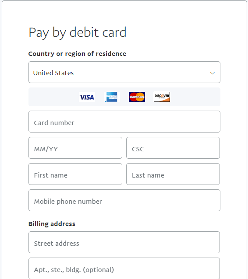Viewport: 248px width, 279px height.
Task: Click the Discover card logo
Action: coord(162,97)
